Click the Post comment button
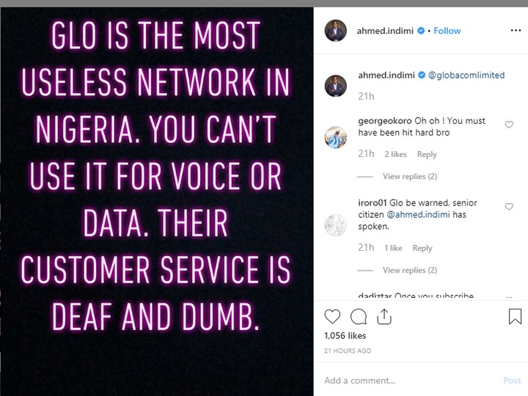 pyautogui.click(x=512, y=381)
